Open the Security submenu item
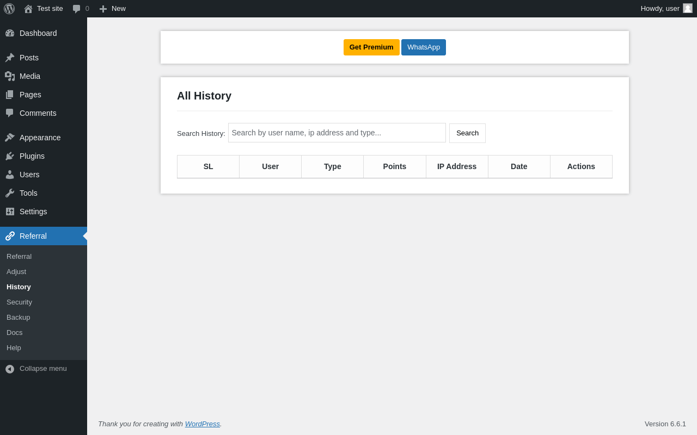 point(19,302)
